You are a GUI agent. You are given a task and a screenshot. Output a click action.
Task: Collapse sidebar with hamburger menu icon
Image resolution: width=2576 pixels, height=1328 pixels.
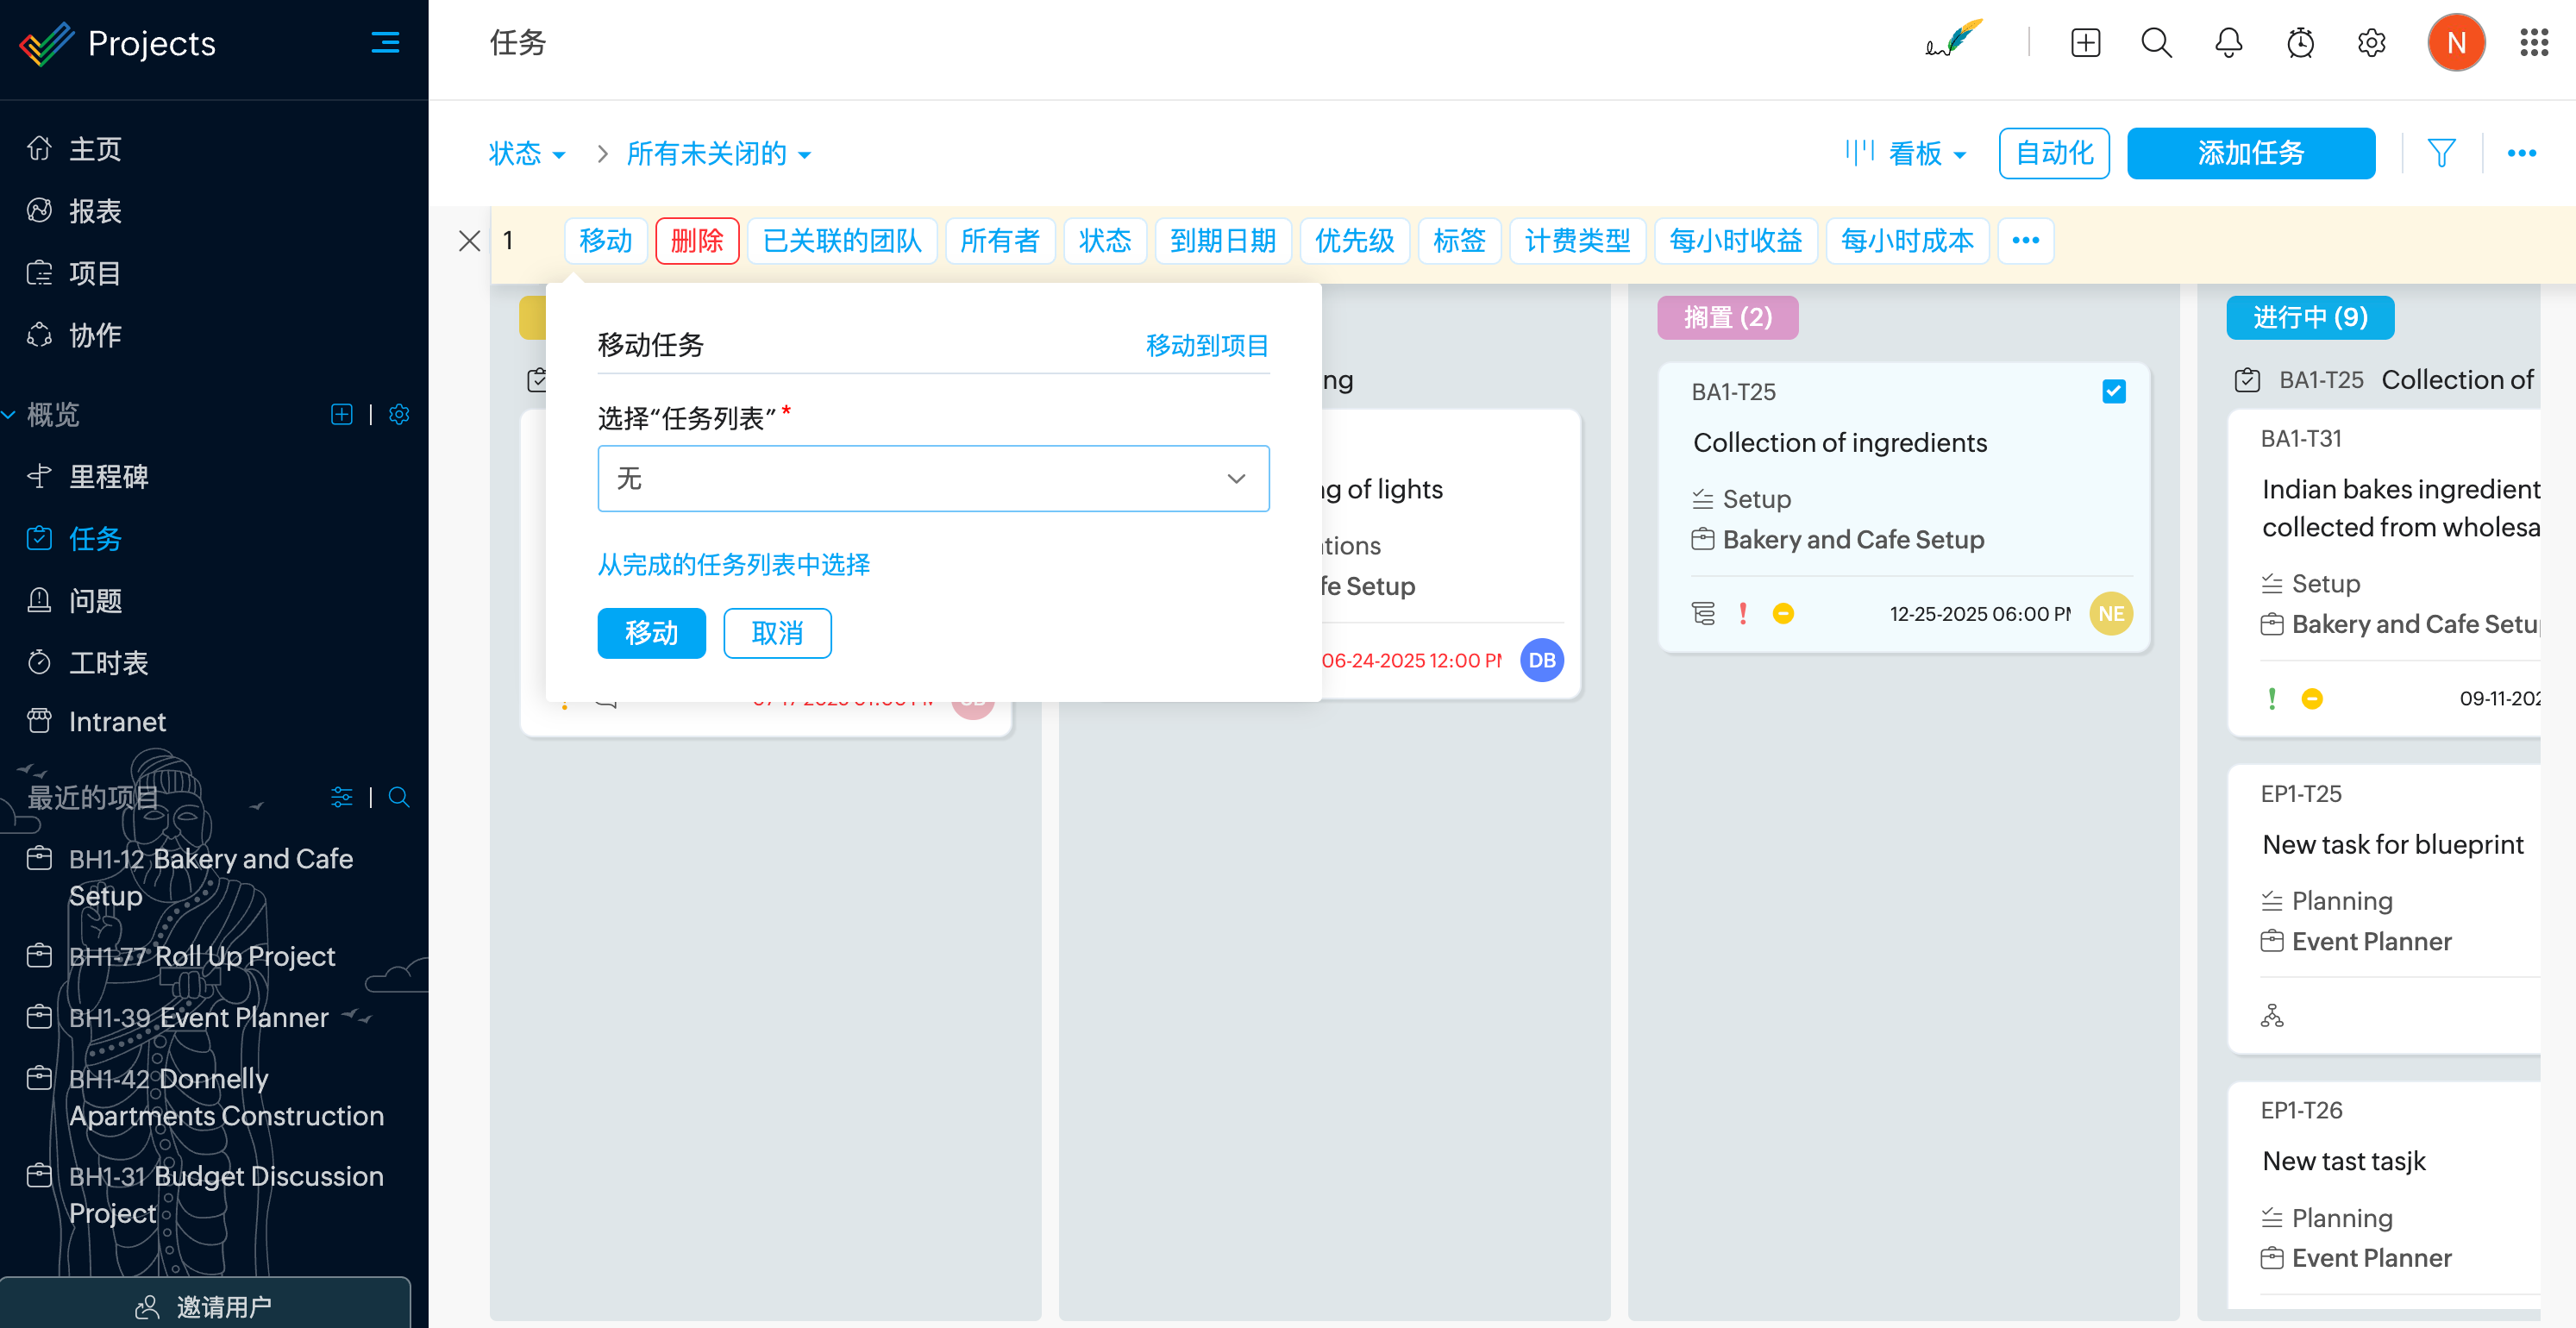tap(385, 43)
